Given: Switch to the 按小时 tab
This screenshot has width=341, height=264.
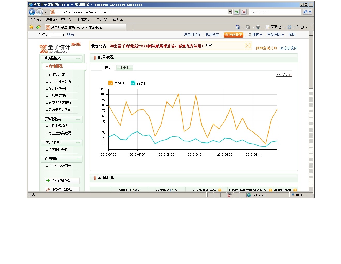Looking at the screenshot, I should coord(124,68).
